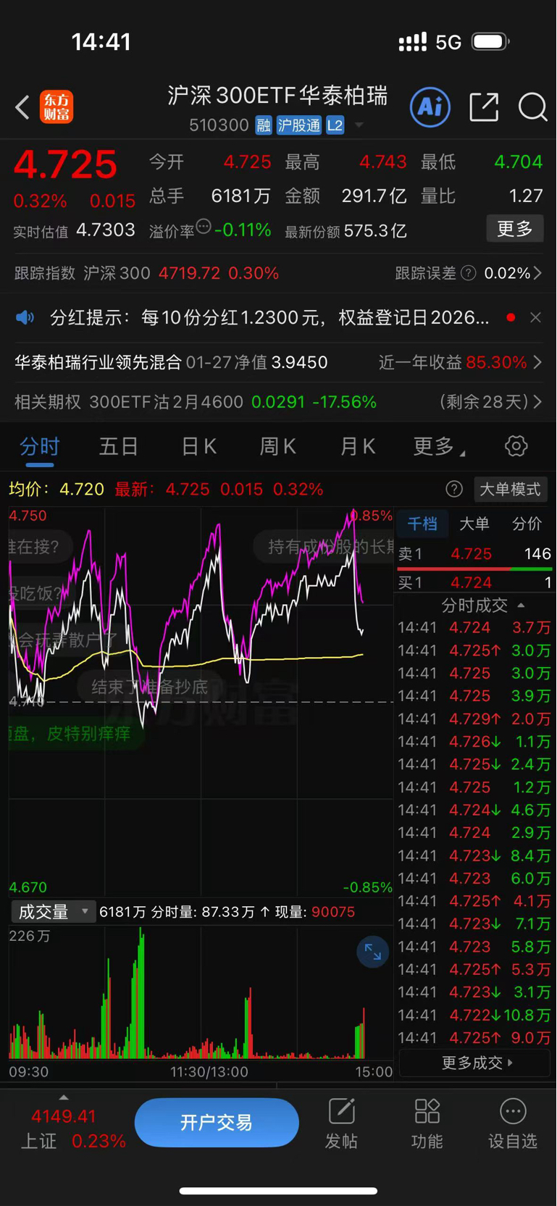Open the search magnifier icon

click(533, 107)
